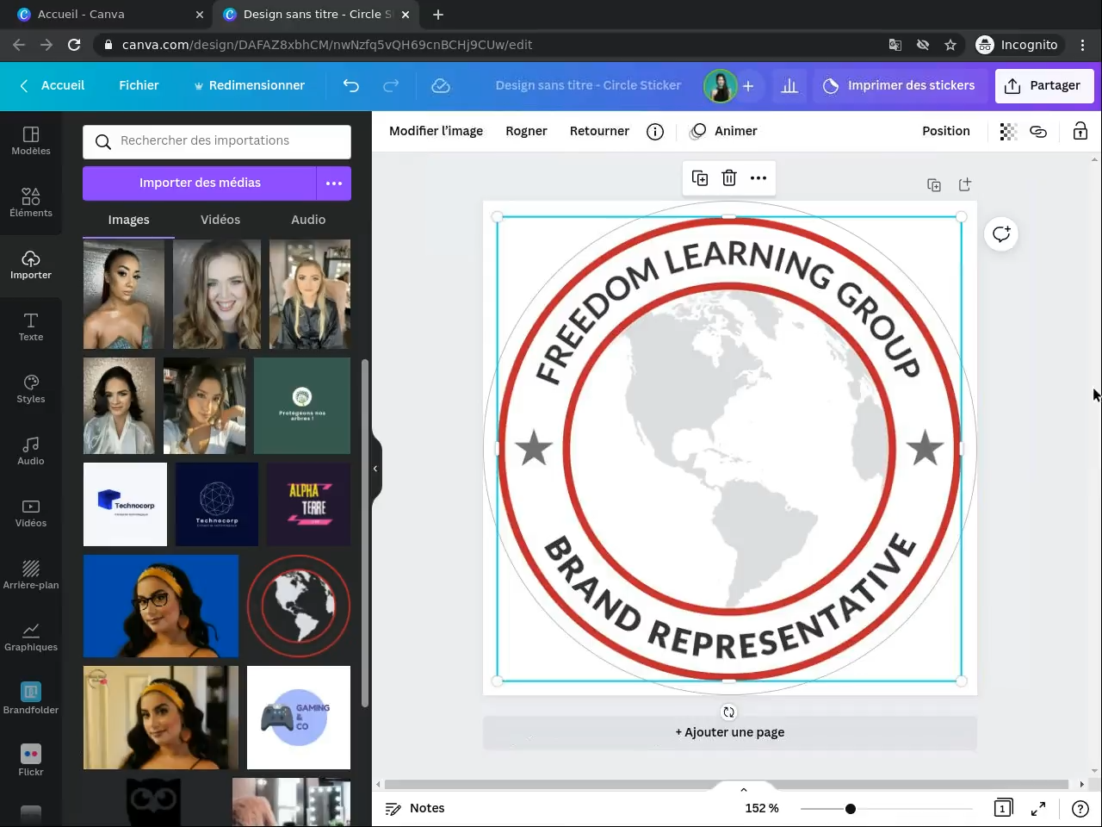The height and width of the screenshot is (827, 1102).
Task: Select the white Technocorp logo thumbnail
Action: 125,504
